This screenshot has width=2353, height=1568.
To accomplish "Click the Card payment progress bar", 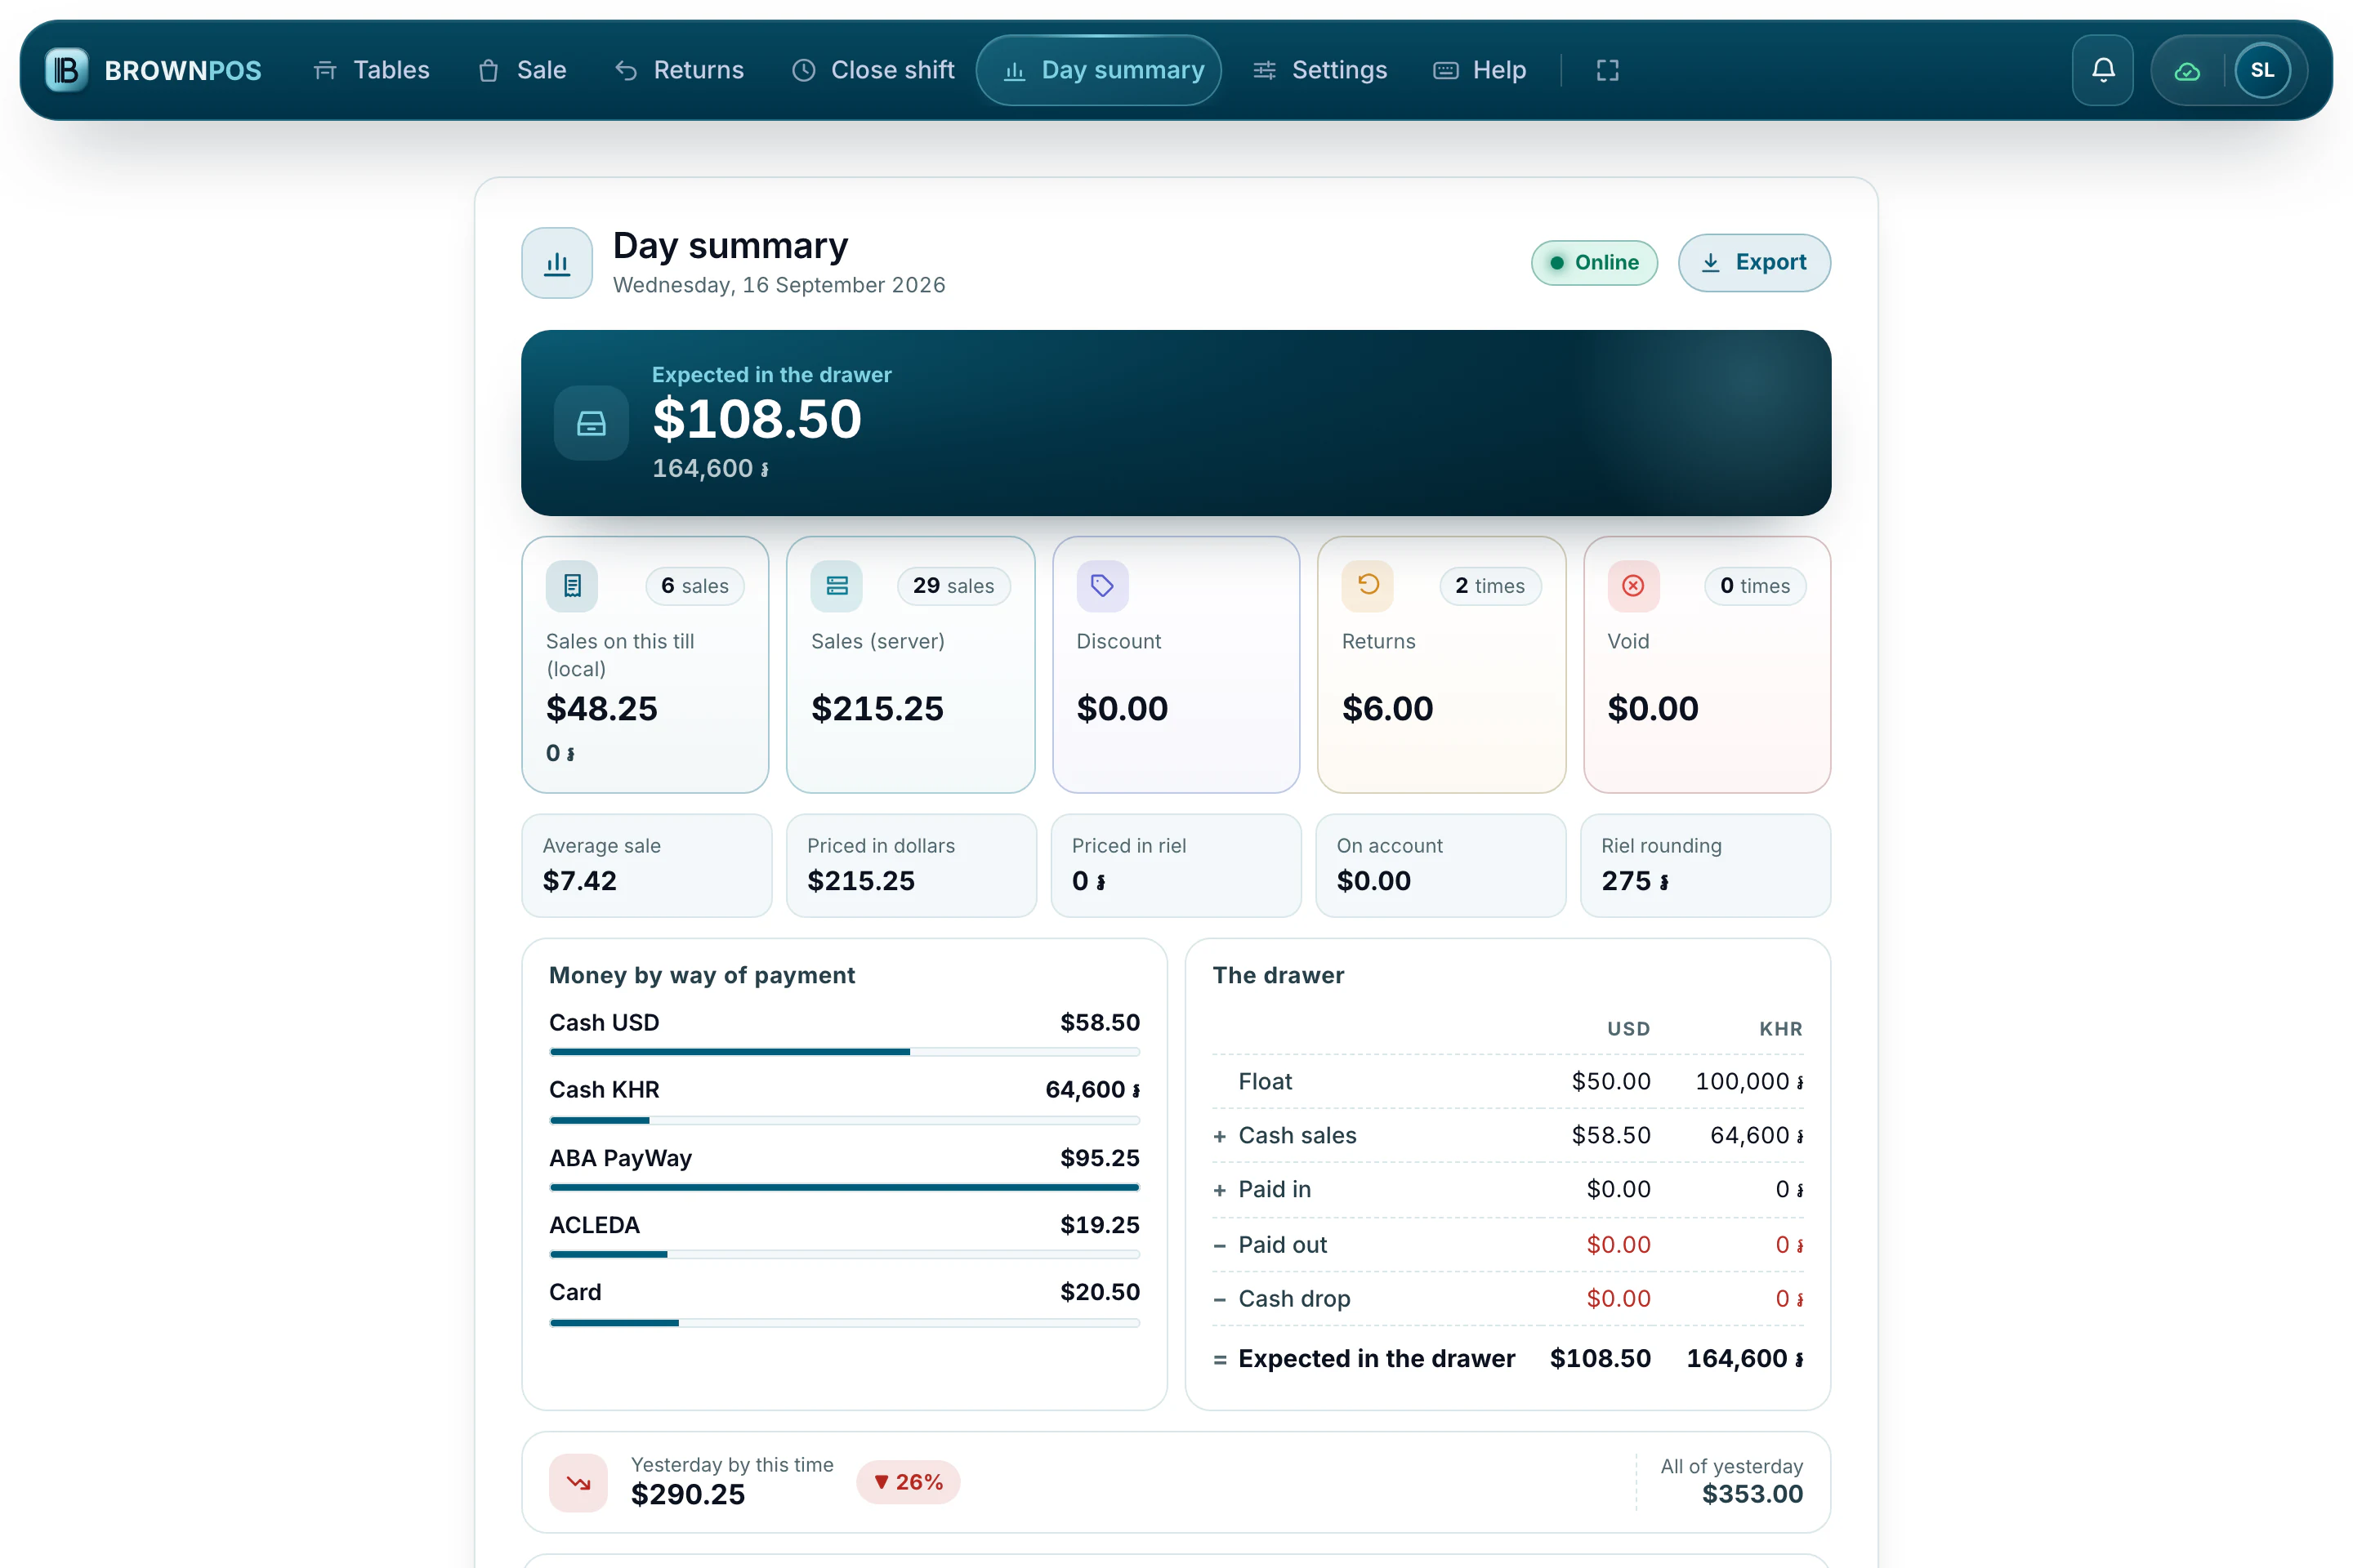I will click(844, 1323).
